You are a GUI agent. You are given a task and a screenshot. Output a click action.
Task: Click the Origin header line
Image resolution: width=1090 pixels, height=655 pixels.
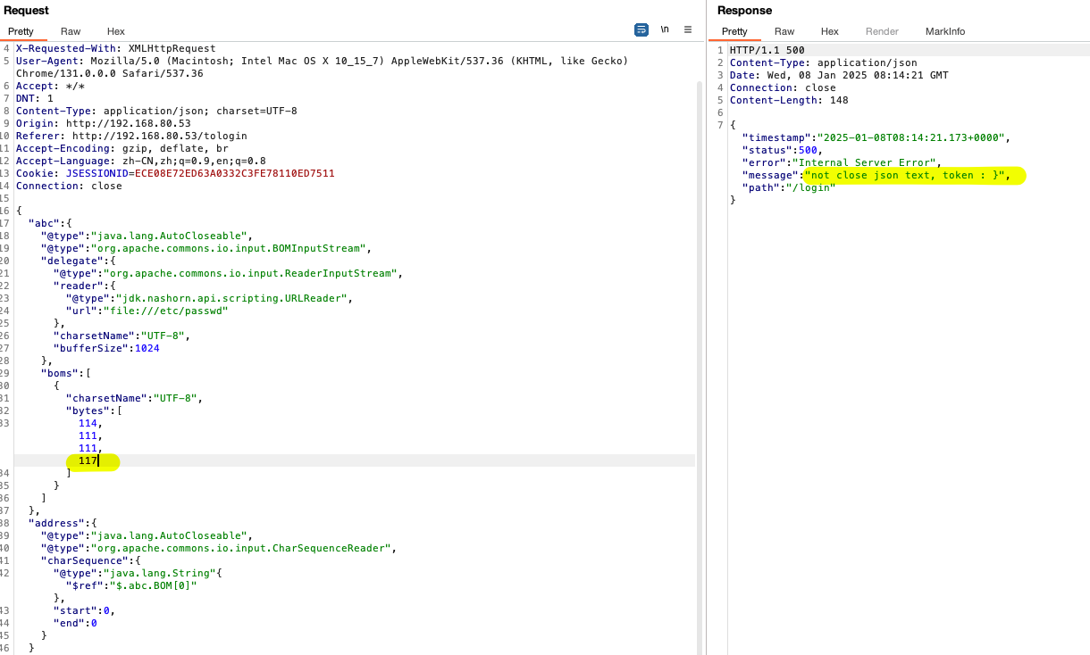(x=104, y=123)
